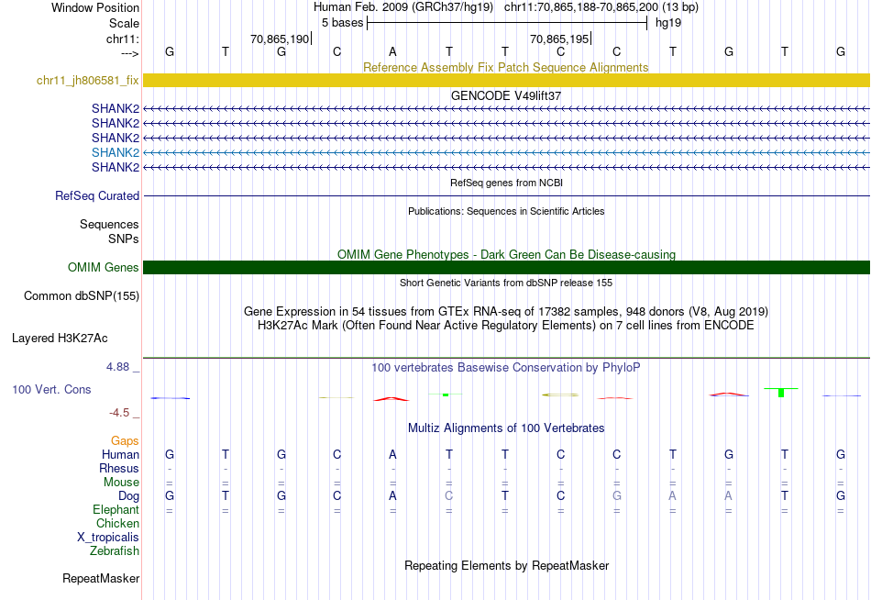The height and width of the screenshot is (600, 871).
Task: Select the Elephant species label
Action: click(x=116, y=510)
